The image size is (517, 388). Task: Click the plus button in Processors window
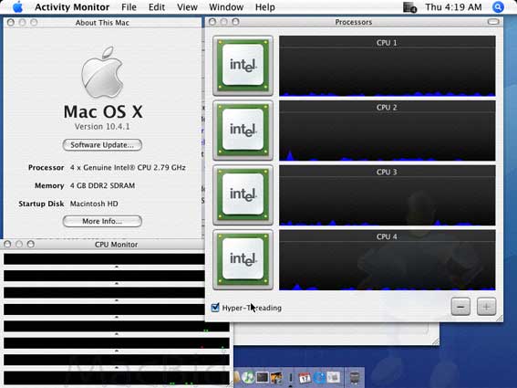point(486,307)
